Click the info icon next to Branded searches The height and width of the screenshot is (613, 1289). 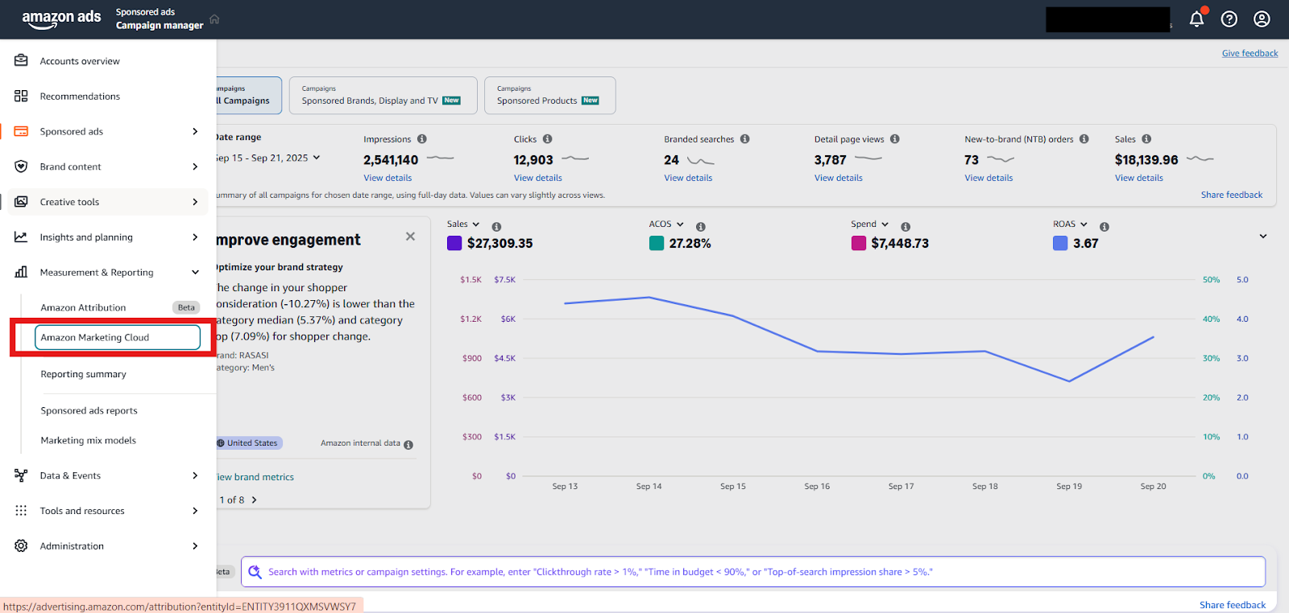pyautogui.click(x=745, y=139)
